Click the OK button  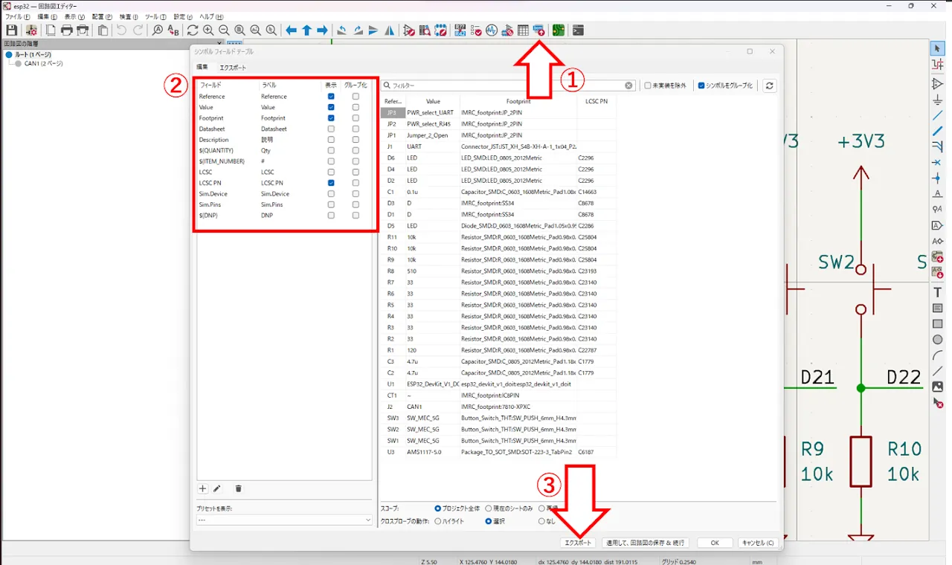pyautogui.click(x=714, y=543)
